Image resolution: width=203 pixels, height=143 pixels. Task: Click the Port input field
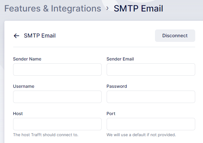click(x=151, y=124)
